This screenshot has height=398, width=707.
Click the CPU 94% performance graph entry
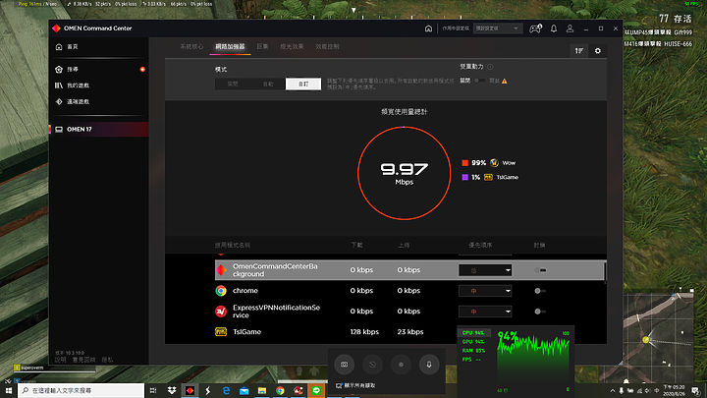coord(473,333)
